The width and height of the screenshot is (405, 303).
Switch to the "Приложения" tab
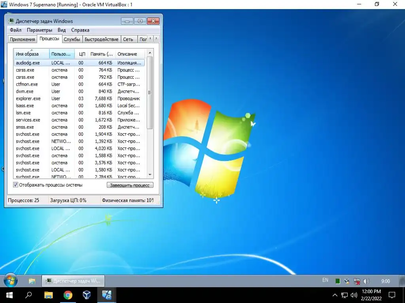click(x=22, y=39)
